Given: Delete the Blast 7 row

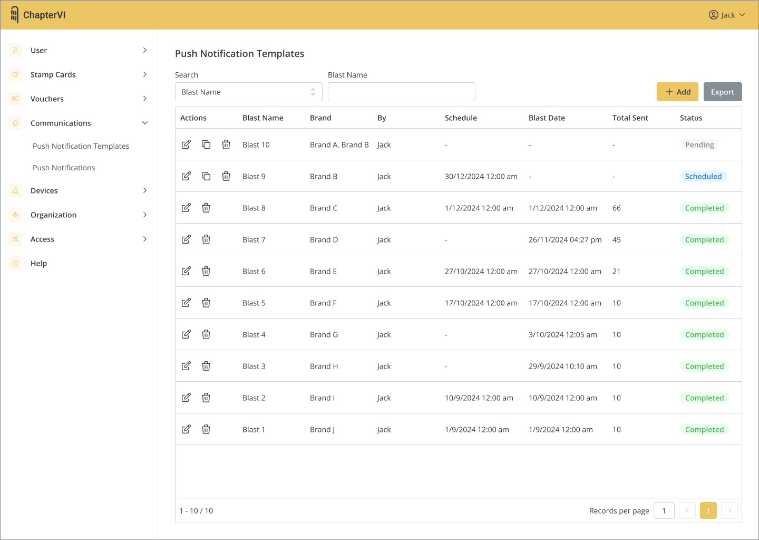Looking at the screenshot, I should pyautogui.click(x=206, y=239).
